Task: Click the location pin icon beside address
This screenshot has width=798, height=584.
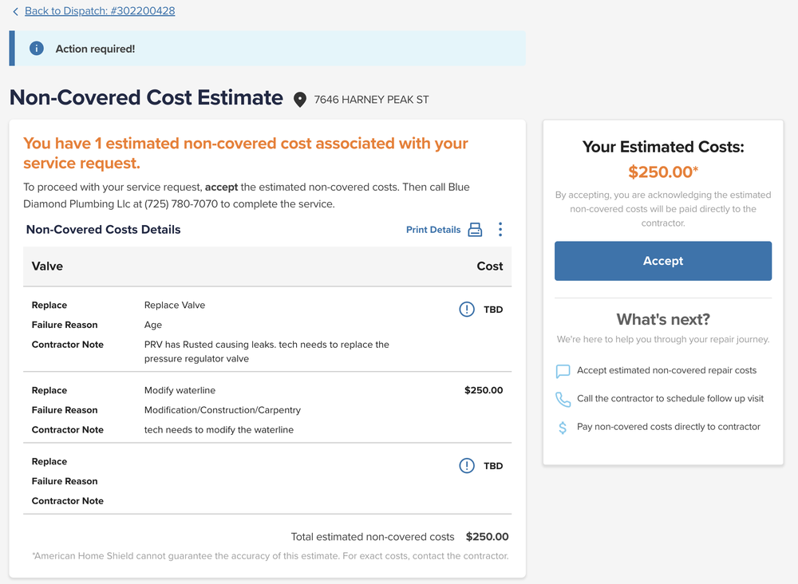Action: [x=300, y=100]
